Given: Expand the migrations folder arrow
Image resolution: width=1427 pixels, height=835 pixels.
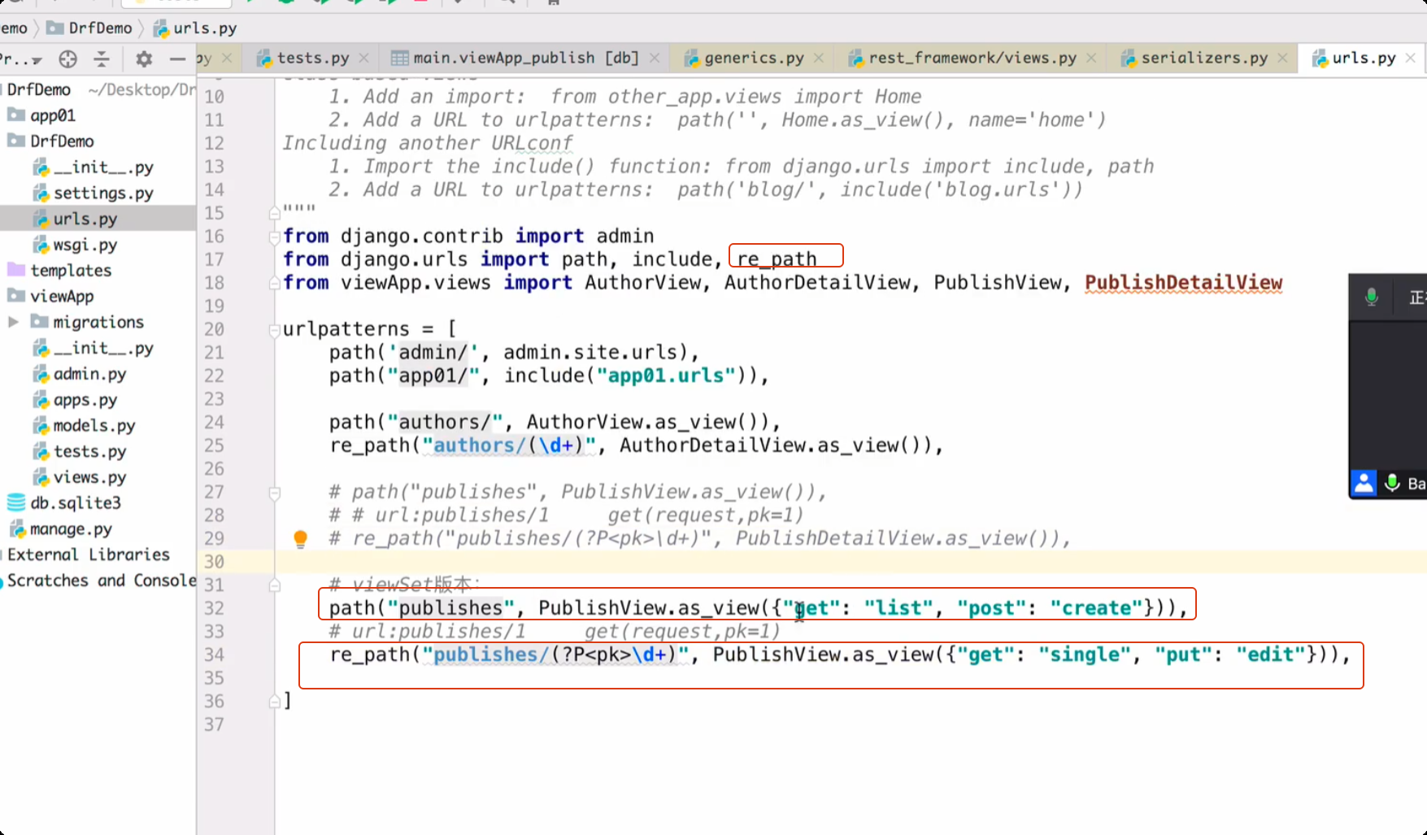Looking at the screenshot, I should click(14, 322).
